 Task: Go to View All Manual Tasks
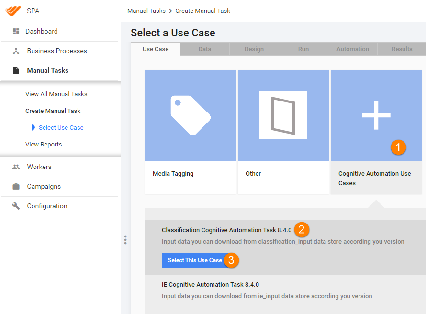point(56,94)
